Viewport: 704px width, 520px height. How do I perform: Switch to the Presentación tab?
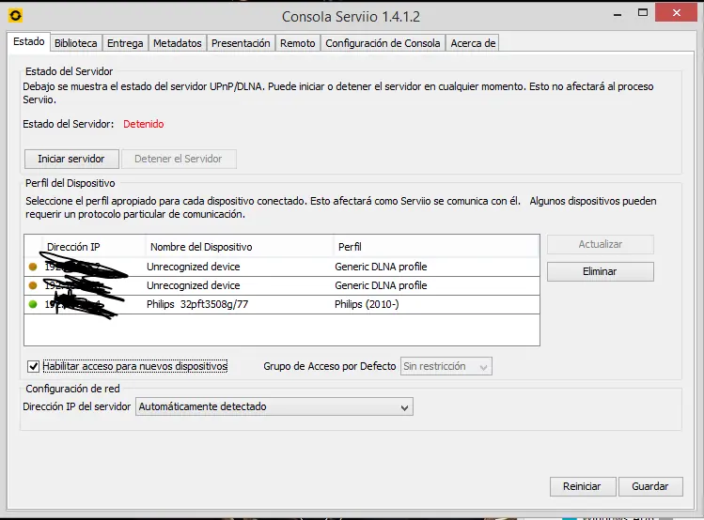241,43
